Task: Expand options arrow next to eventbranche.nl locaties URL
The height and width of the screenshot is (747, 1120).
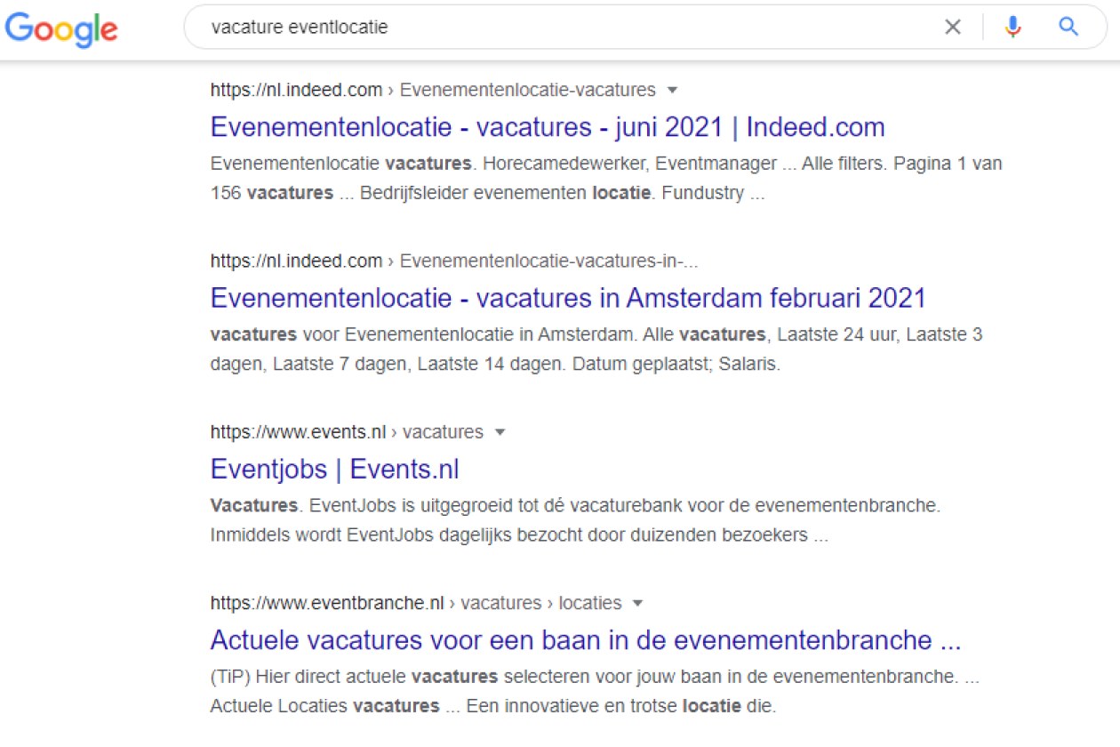Action: tap(637, 603)
